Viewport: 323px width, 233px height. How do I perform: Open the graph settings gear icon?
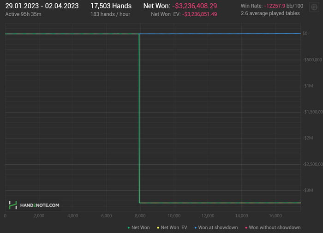click(314, 7)
